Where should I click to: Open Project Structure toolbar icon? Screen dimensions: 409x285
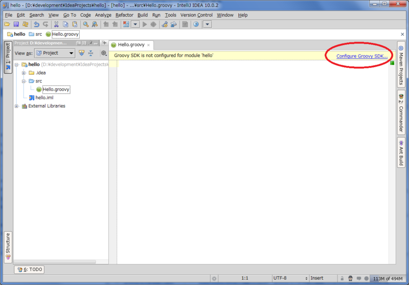point(173,24)
